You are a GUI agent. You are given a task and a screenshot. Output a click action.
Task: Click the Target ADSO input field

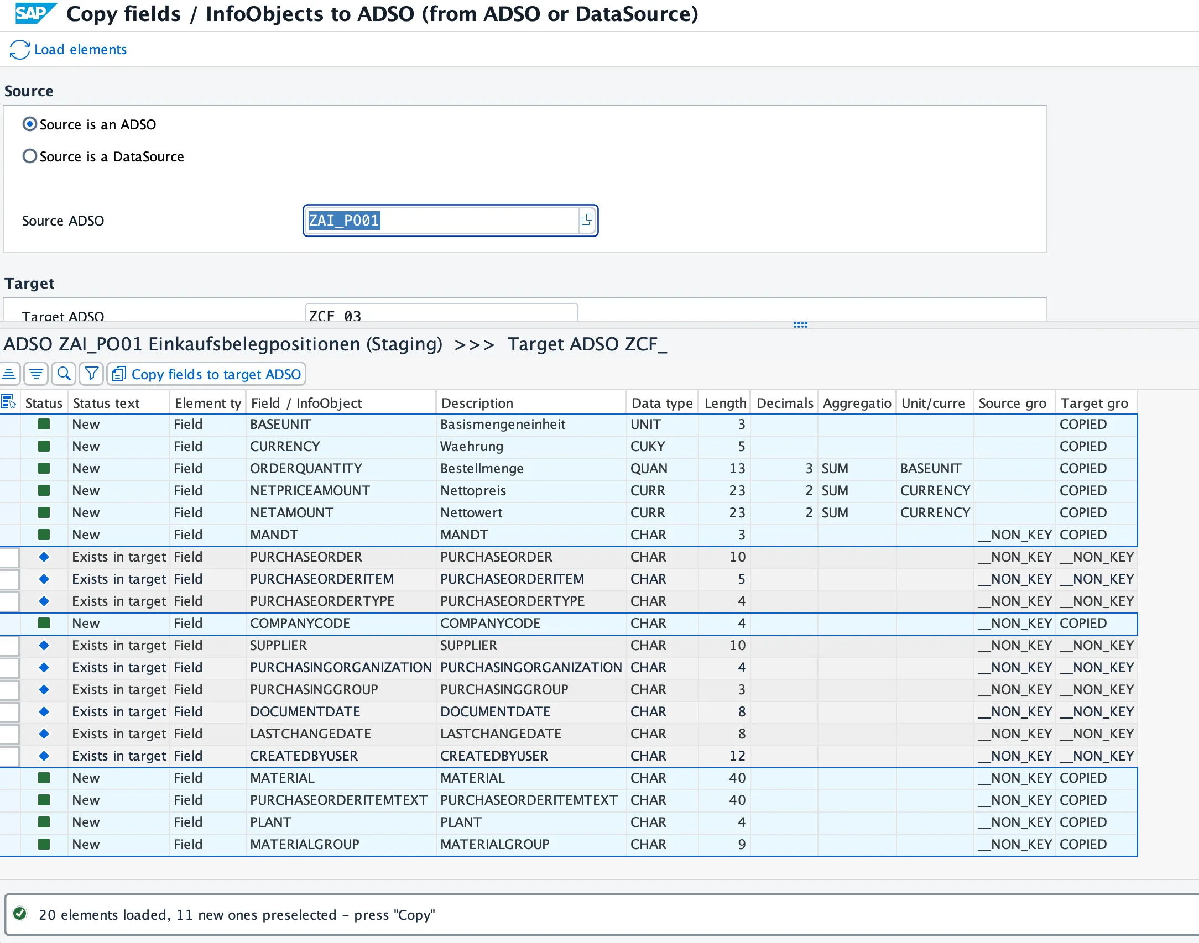[441, 313]
